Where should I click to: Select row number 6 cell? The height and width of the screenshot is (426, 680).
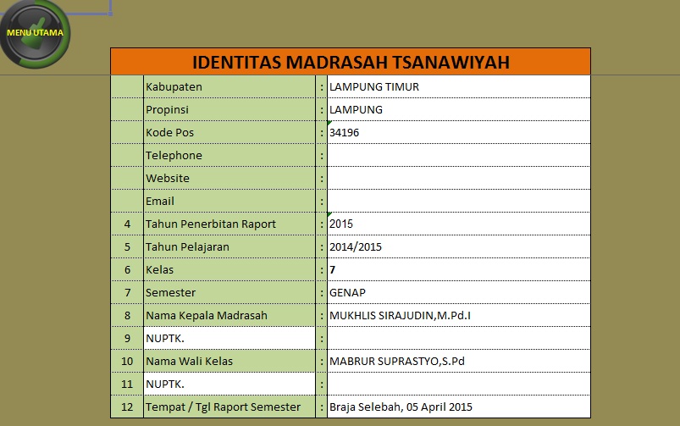[x=127, y=270]
